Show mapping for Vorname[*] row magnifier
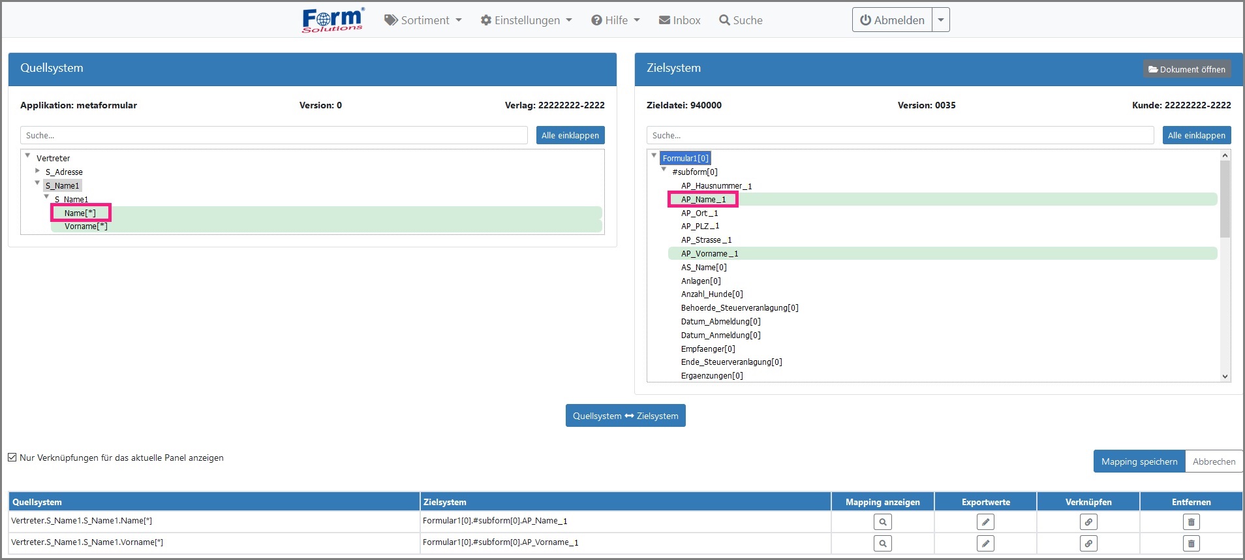The image size is (1245, 560). (x=882, y=544)
